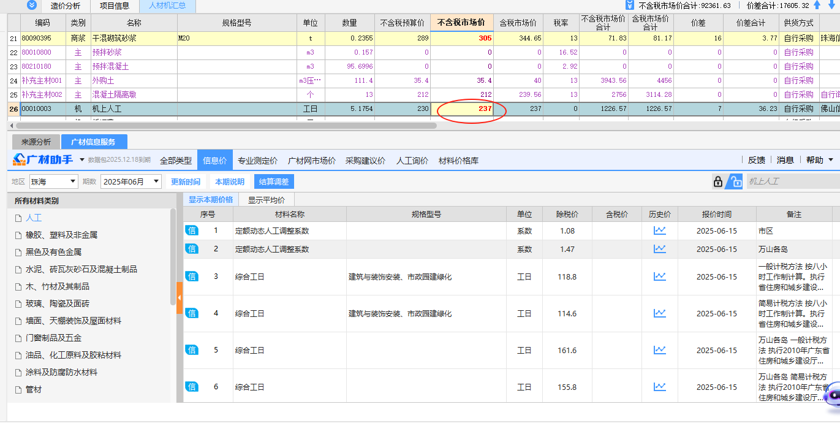Viewport: 840px width, 423px height.
Task: Click the 广材助手 logo
Action: coord(43,160)
